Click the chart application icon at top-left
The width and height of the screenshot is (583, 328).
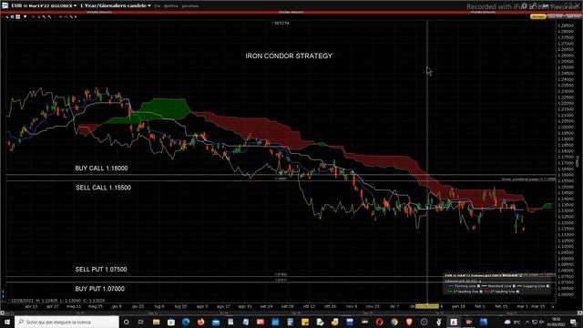click(x=5, y=5)
